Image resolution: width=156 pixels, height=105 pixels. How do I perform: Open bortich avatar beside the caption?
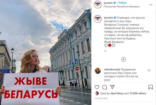pos(98,19)
